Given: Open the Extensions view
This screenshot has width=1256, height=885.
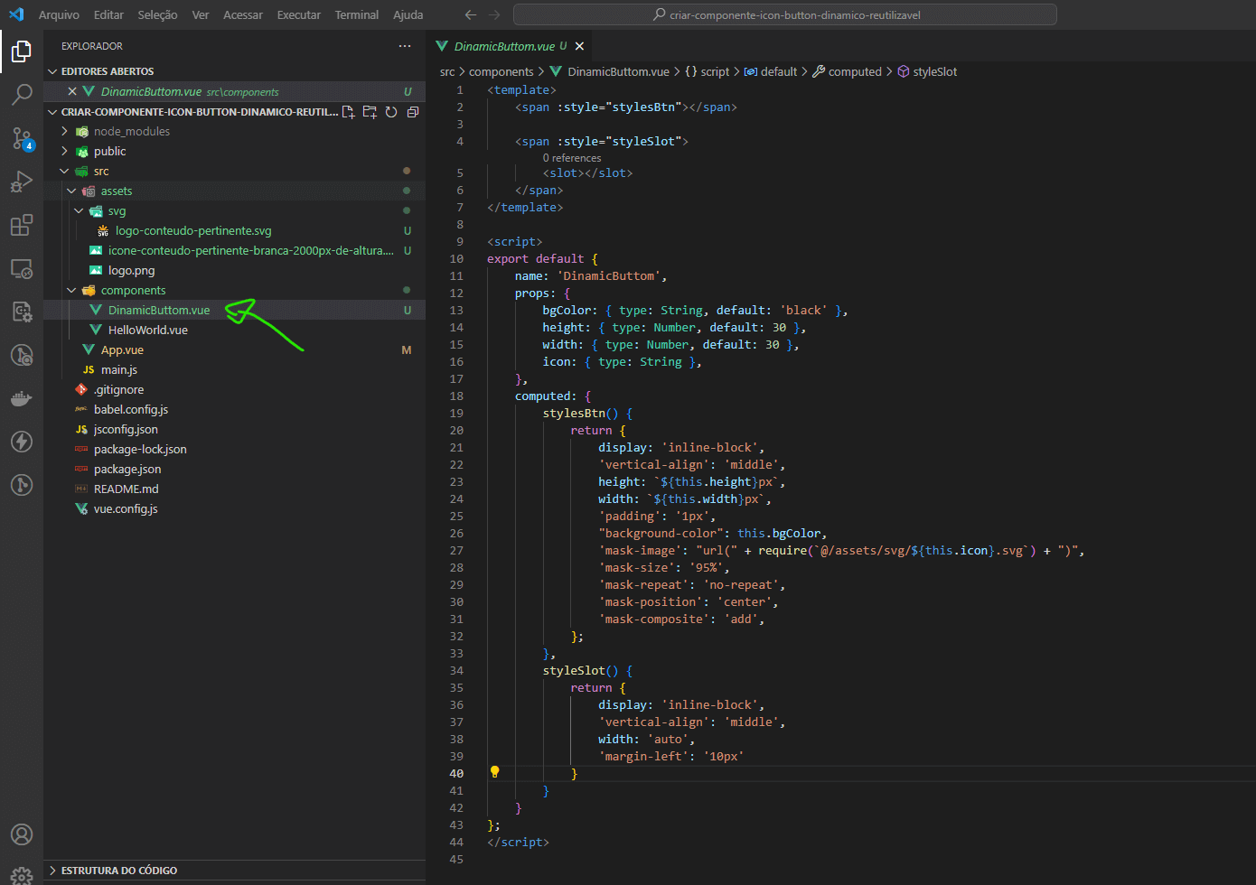Looking at the screenshot, I should 22,225.
